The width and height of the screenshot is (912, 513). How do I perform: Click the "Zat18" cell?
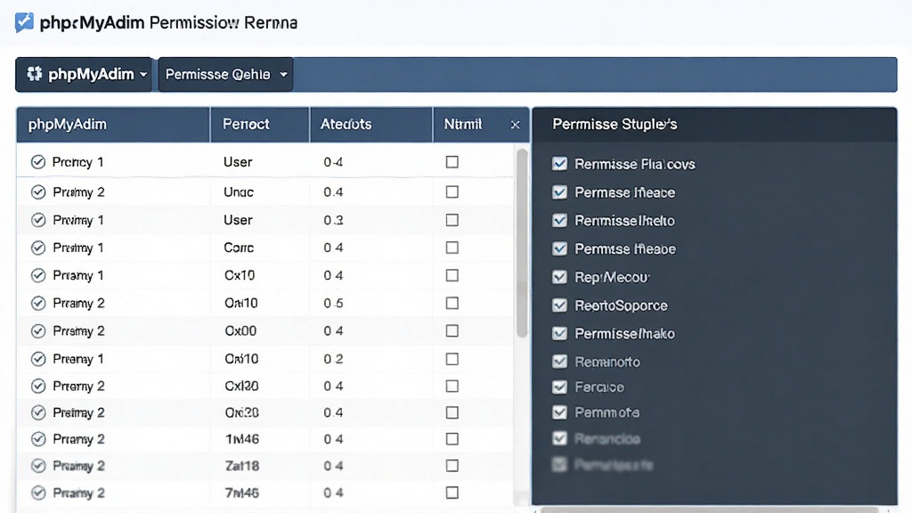[242, 466]
